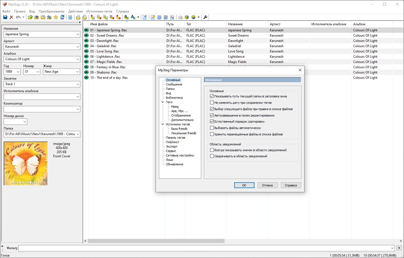
Task: Select Сетевые настройки in options tree
Action: (x=180, y=155)
